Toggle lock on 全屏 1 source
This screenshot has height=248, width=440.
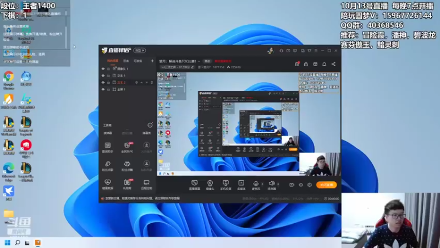coord(108,89)
